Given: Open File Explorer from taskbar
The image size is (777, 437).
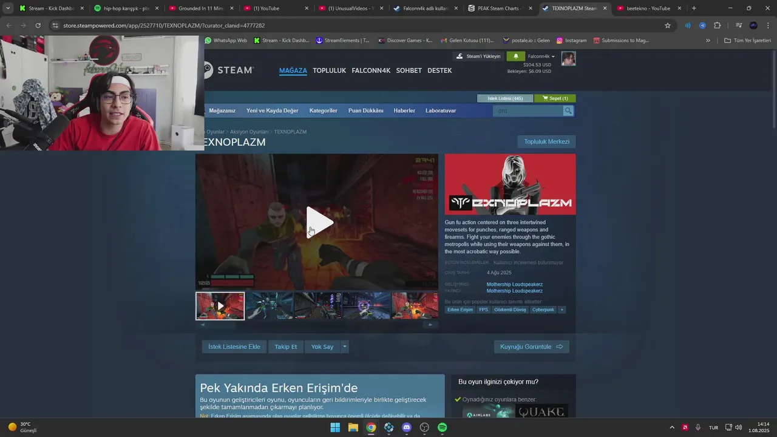Looking at the screenshot, I should pos(353,427).
